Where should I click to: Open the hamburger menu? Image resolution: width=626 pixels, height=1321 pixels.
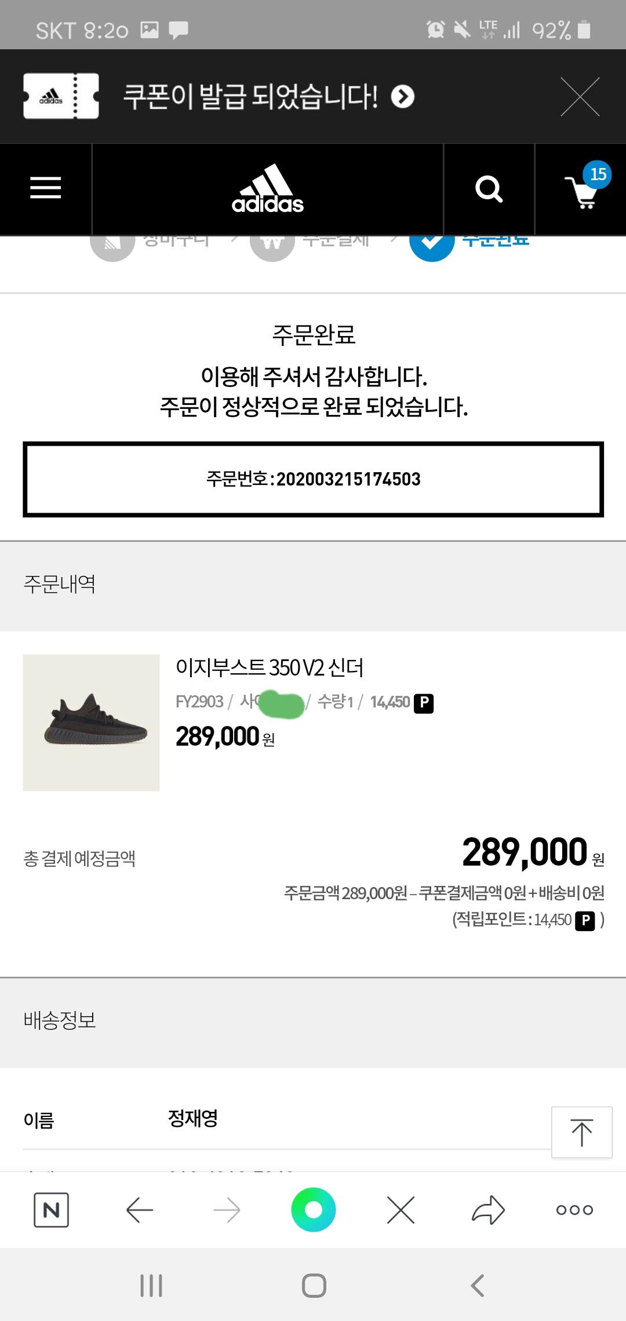tap(46, 188)
